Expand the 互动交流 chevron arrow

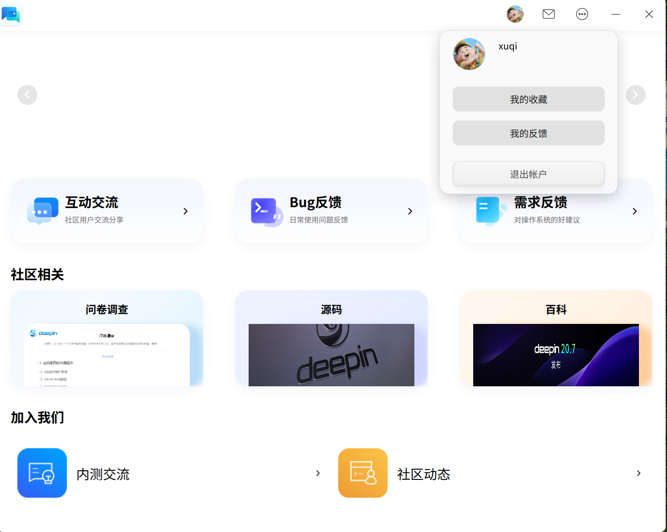coord(186,211)
